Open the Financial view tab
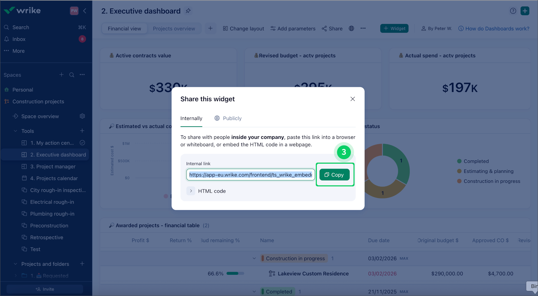The image size is (538, 296). 124,29
